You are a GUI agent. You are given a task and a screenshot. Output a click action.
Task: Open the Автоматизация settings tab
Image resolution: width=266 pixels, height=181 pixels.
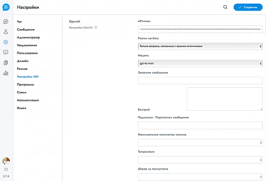[x=28, y=100]
